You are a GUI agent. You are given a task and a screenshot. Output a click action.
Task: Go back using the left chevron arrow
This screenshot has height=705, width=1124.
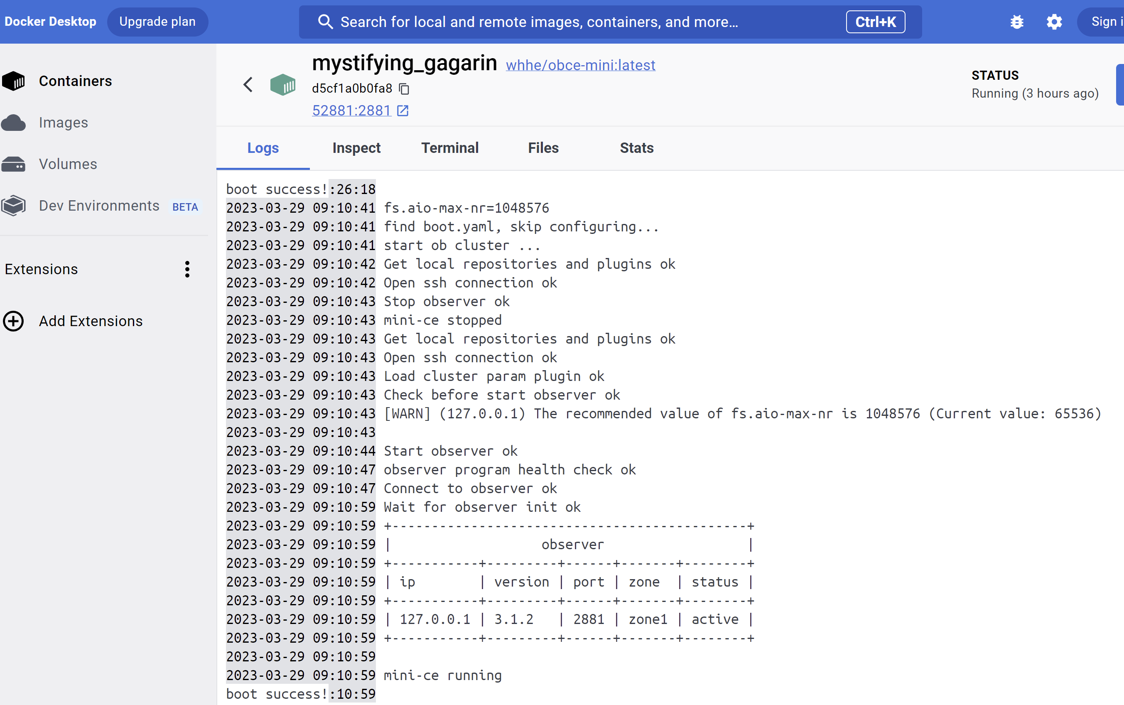click(248, 84)
